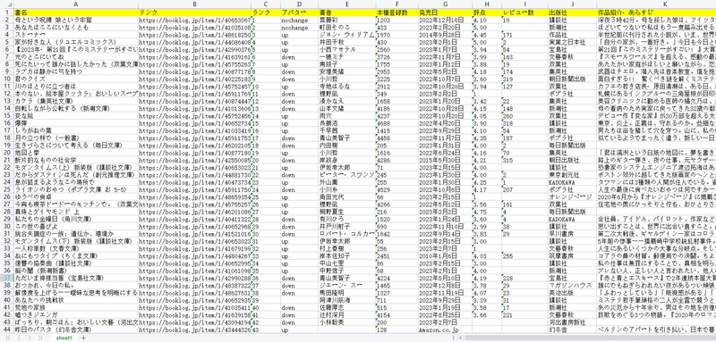Click publisher cell 実業之日本社
The height and width of the screenshot is (342, 716).
(572, 42)
